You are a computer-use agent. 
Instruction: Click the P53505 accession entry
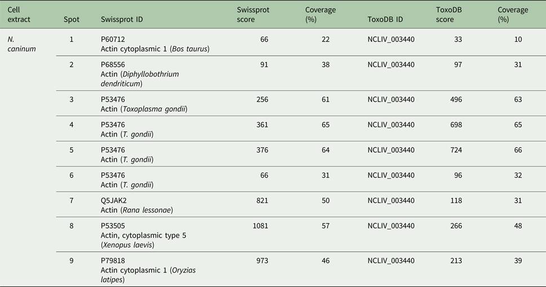tap(113, 227)
